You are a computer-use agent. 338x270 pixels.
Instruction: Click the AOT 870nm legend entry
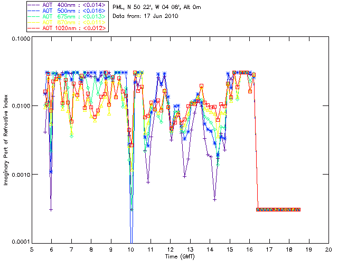[67, 22]
